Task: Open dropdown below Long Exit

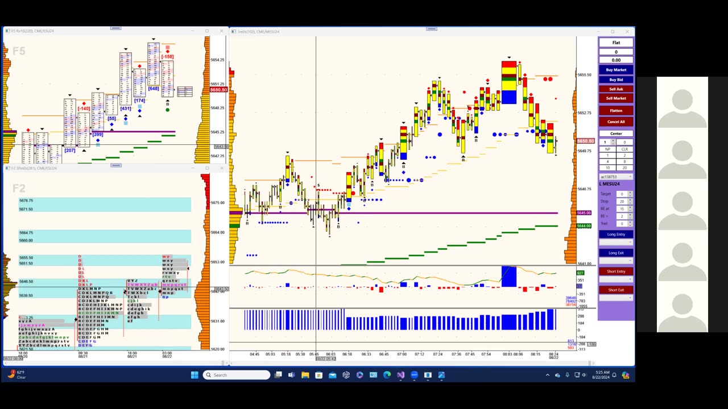Action: tap(616, 261)
